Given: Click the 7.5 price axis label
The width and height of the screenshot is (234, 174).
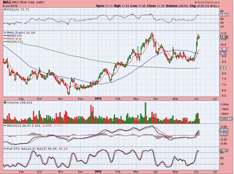Looking at the screenshot, I should click(223, 79).
